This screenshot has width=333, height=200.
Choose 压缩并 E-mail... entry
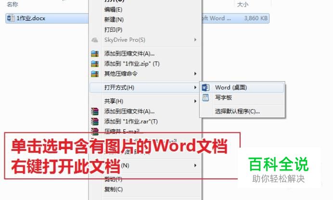[x=124, y=131]
